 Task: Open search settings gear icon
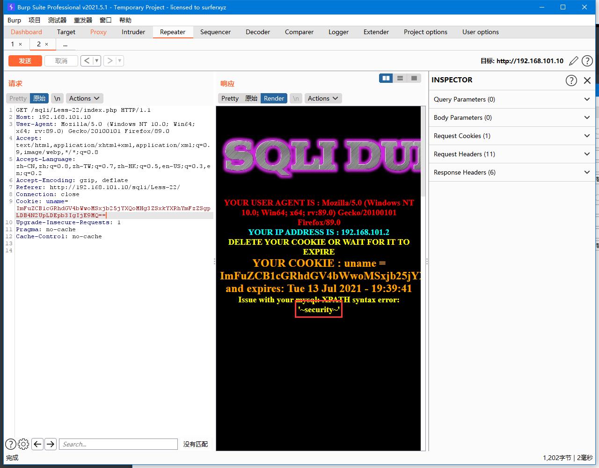pyautogui.click(x=23, y=444)
